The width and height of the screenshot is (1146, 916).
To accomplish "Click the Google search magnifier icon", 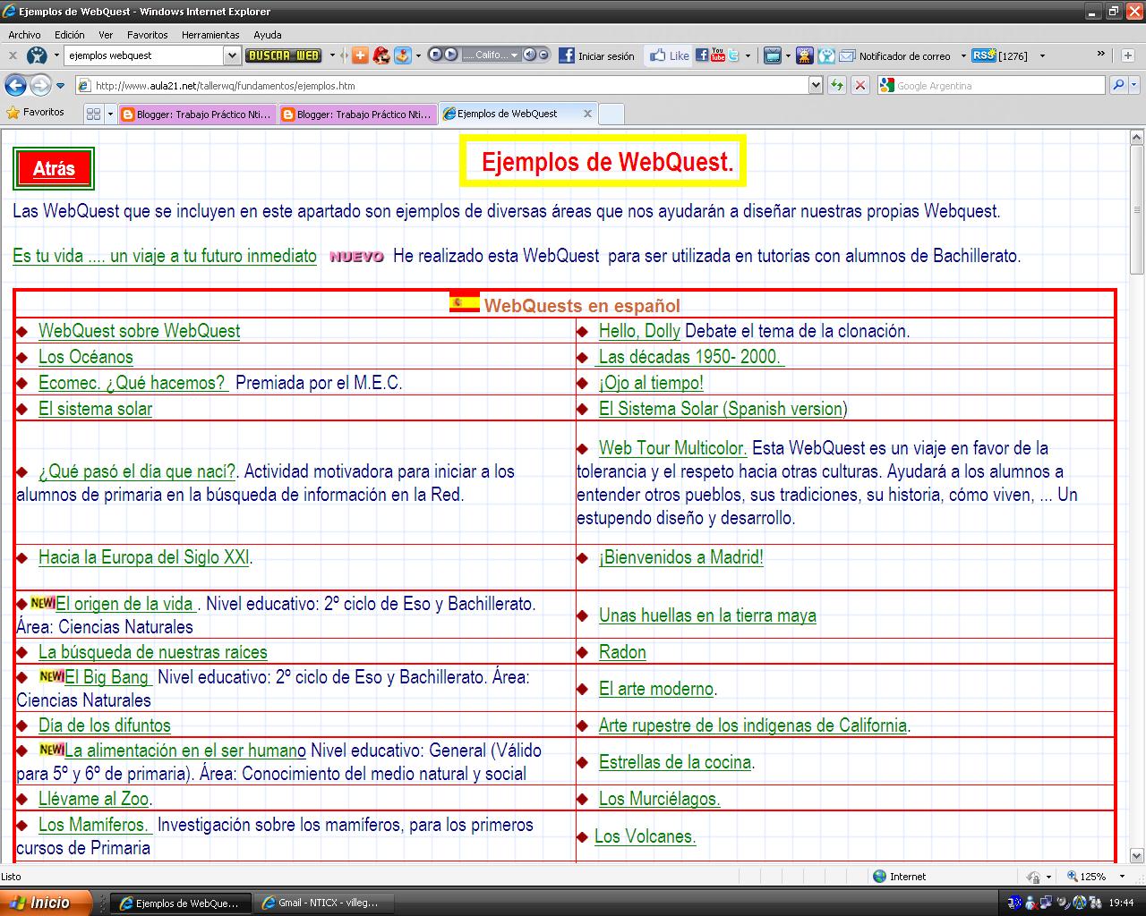I will click(x=1119, y=85).
